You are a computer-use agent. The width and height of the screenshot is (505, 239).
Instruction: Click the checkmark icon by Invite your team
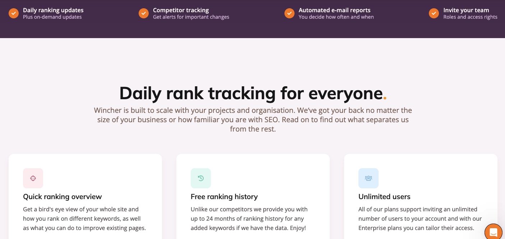(434, 13)
